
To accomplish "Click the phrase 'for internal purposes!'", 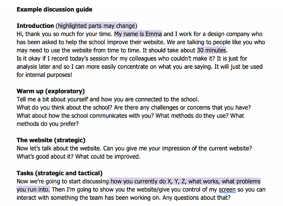I will coord(44,75).
